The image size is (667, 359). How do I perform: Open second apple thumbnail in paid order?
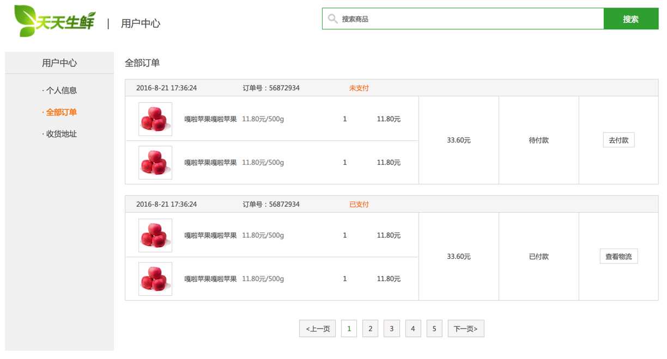click(155, 279)
